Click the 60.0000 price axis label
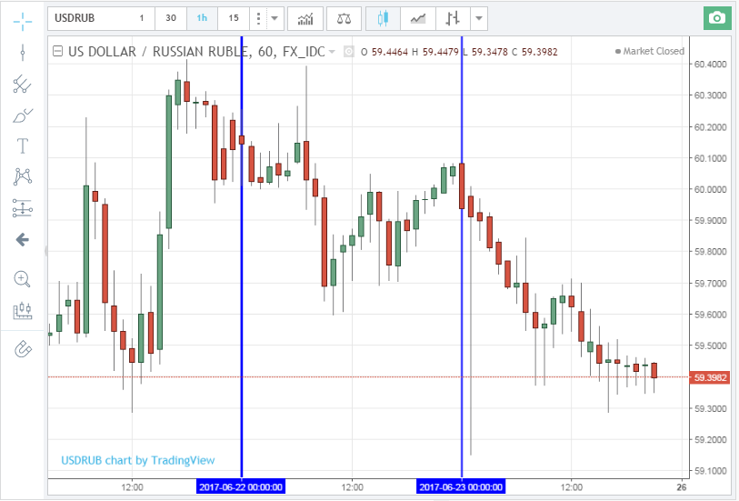The width and height of the screenshot is (739, 501). pos(710,189)
